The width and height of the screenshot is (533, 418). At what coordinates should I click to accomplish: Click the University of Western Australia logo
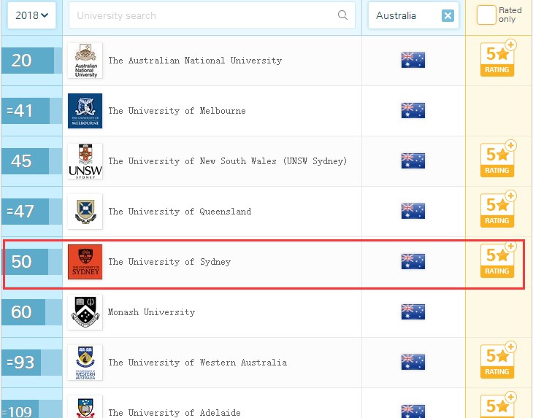pos(85,363)
